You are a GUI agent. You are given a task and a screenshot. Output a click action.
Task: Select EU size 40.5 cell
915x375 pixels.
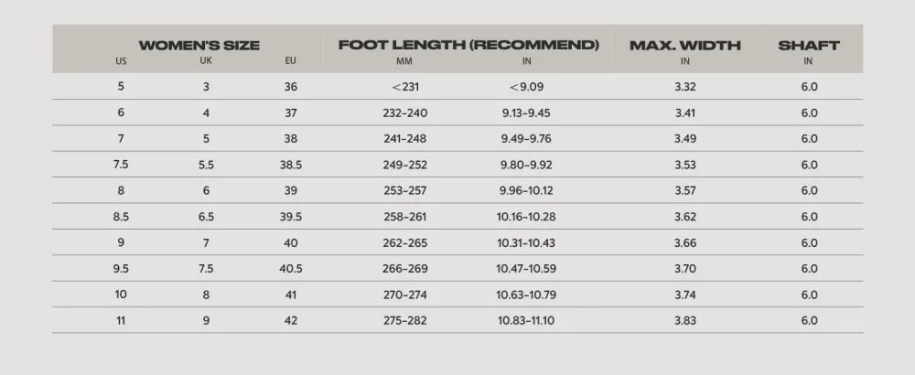(x=291, y=269)
